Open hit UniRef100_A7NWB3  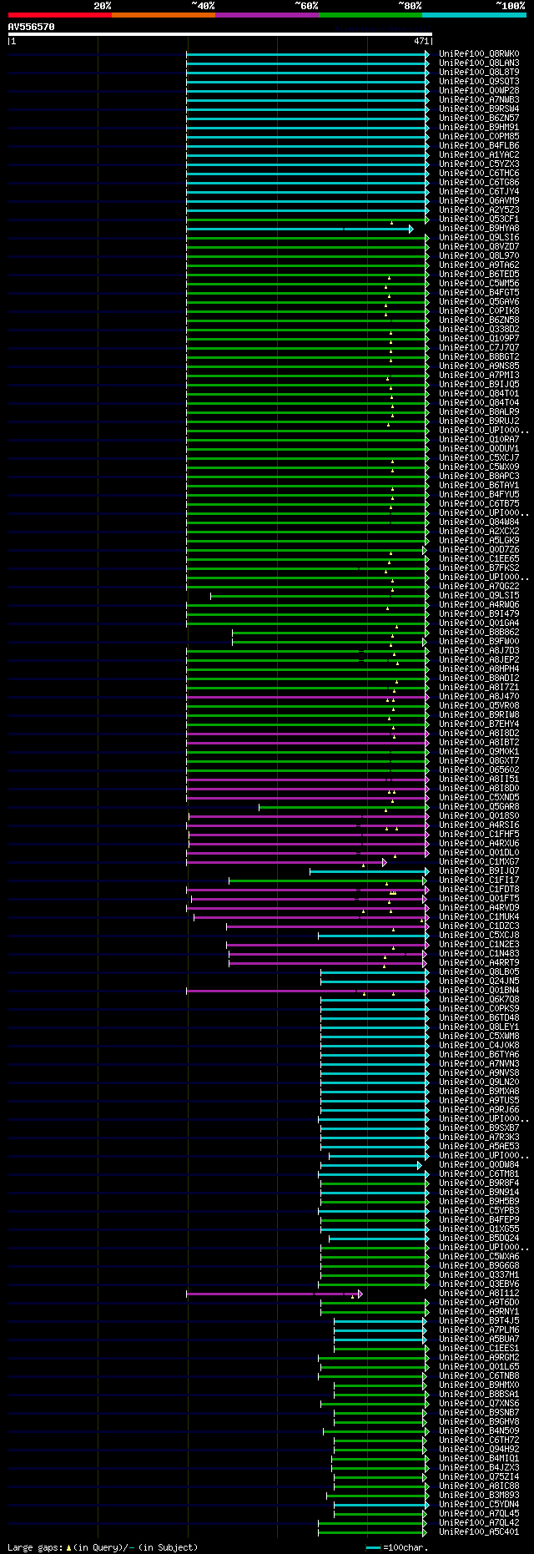pos(479,99)
